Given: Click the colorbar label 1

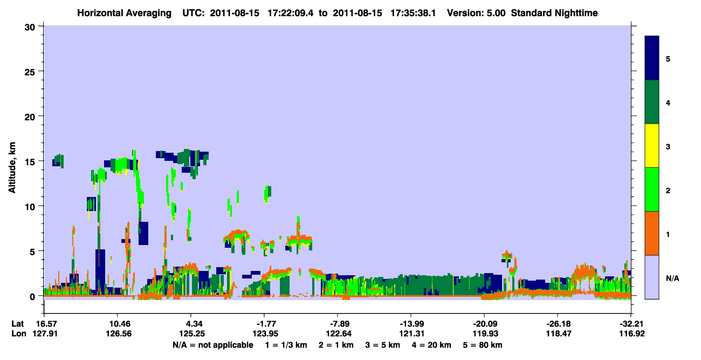Looking at the screenshot, I should click(x=668, y=234).
